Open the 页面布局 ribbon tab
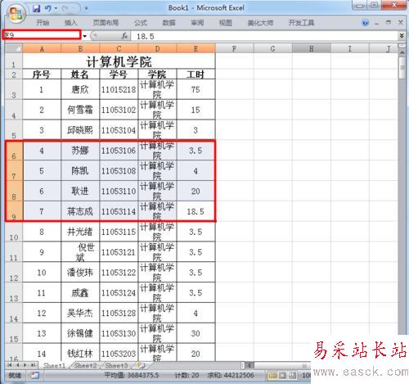This screenshot has height=384, width=409. [106, 23]
